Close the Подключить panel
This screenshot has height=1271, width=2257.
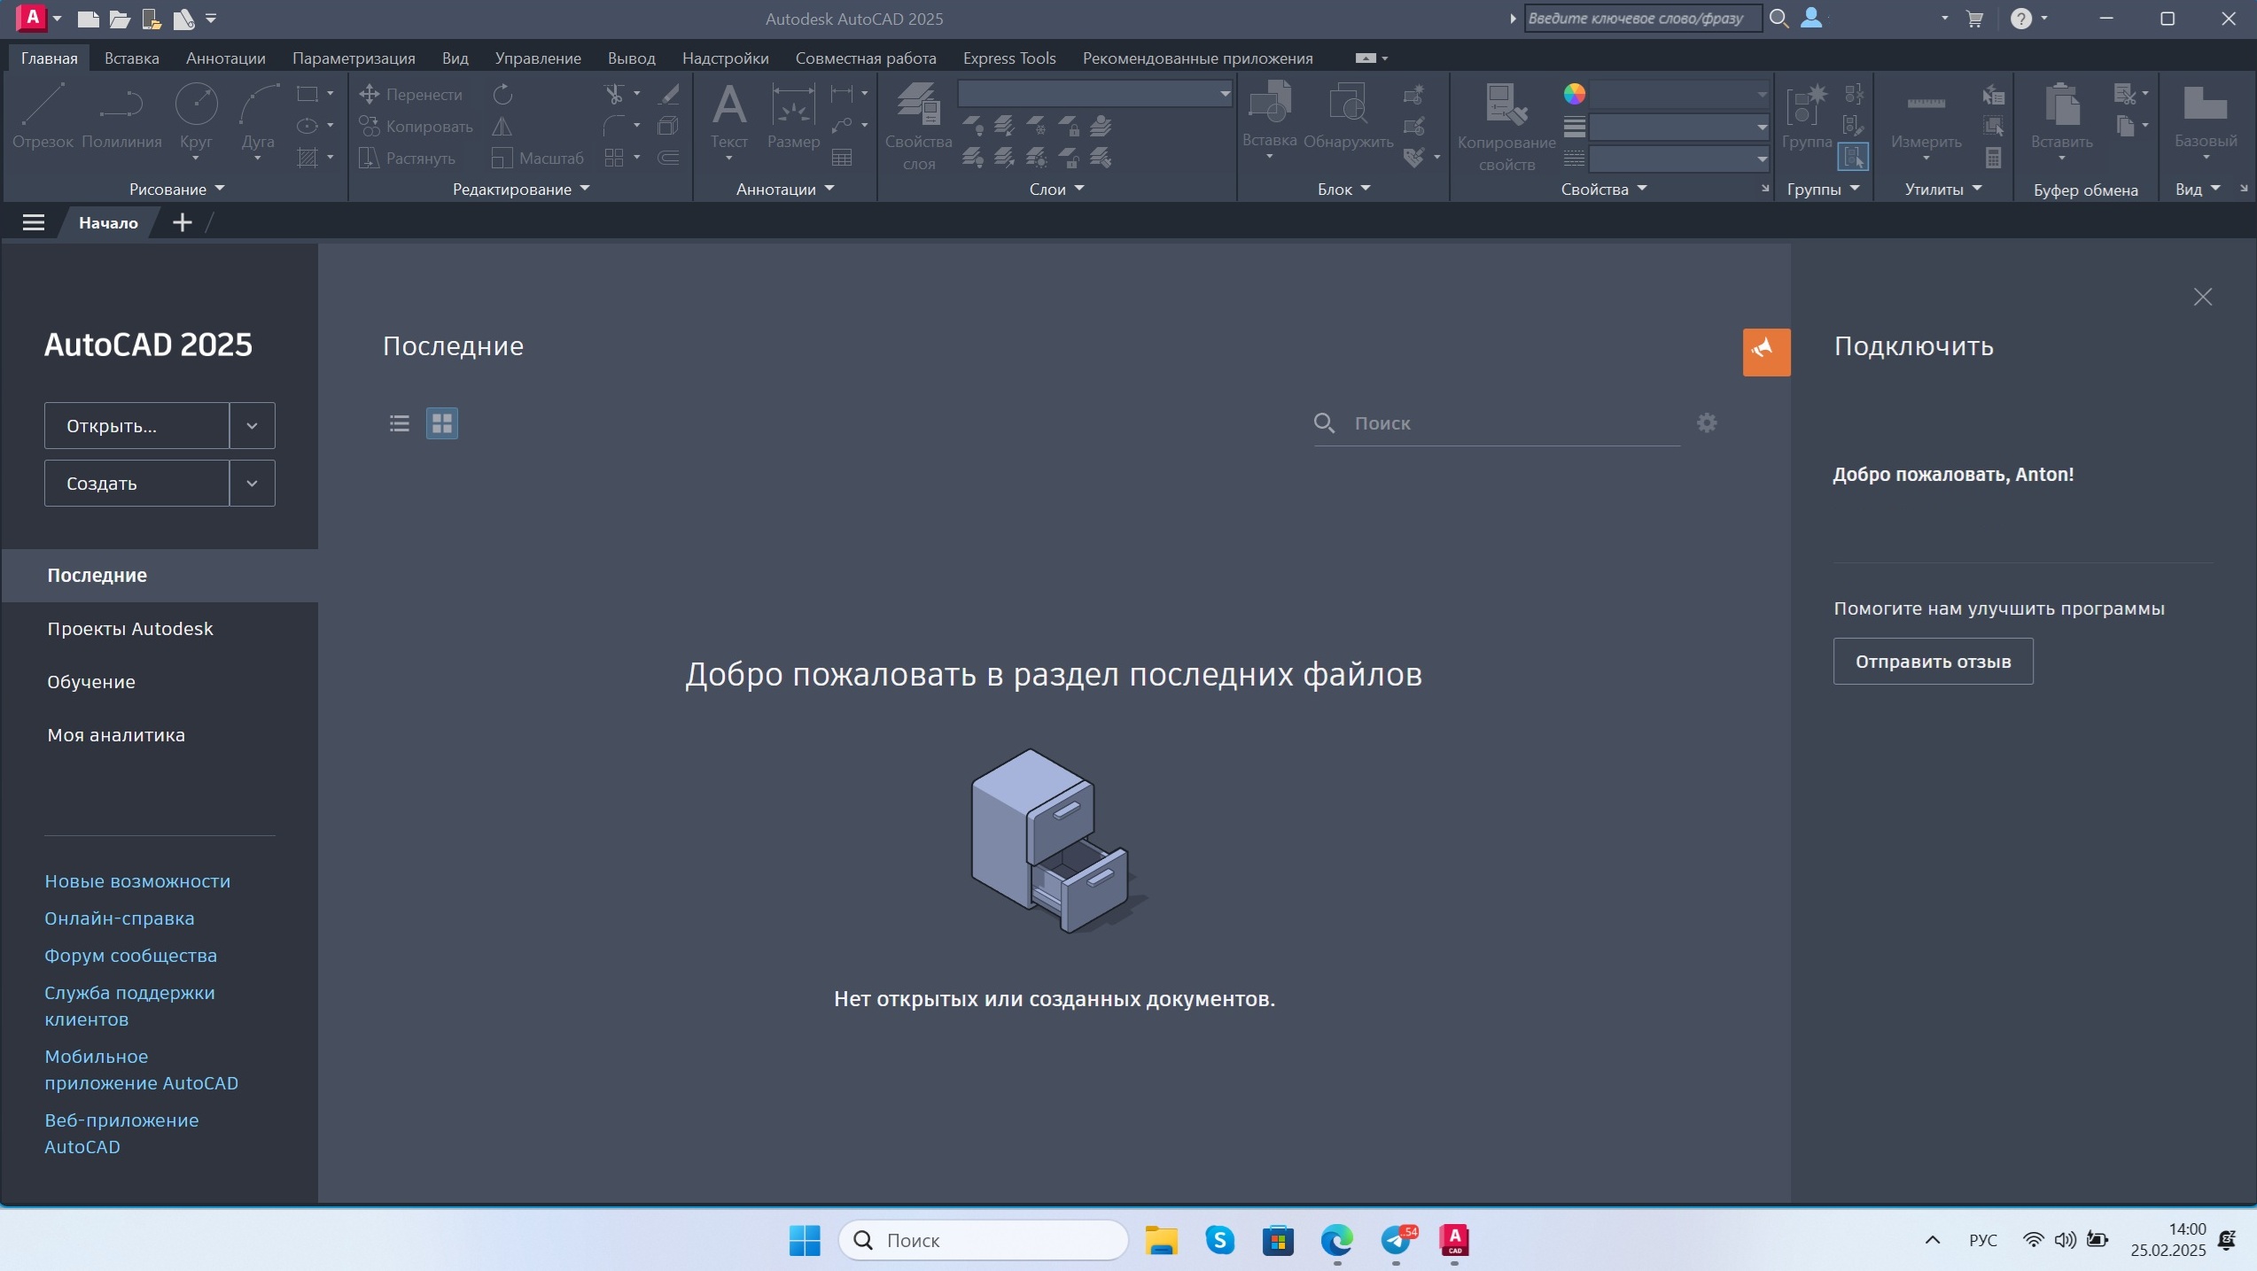pyautogui.click(x=2202, y=297)
